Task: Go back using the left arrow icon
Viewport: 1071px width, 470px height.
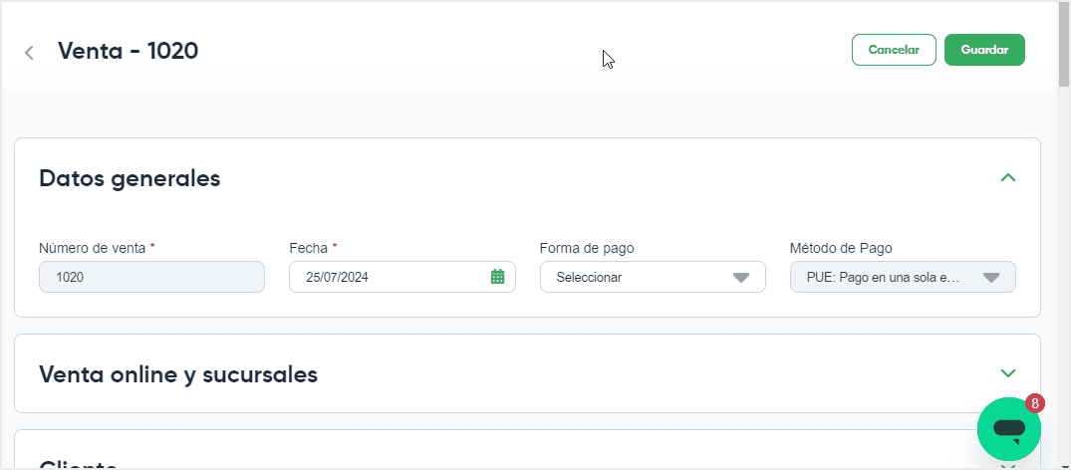Action: tap(29, 53)
